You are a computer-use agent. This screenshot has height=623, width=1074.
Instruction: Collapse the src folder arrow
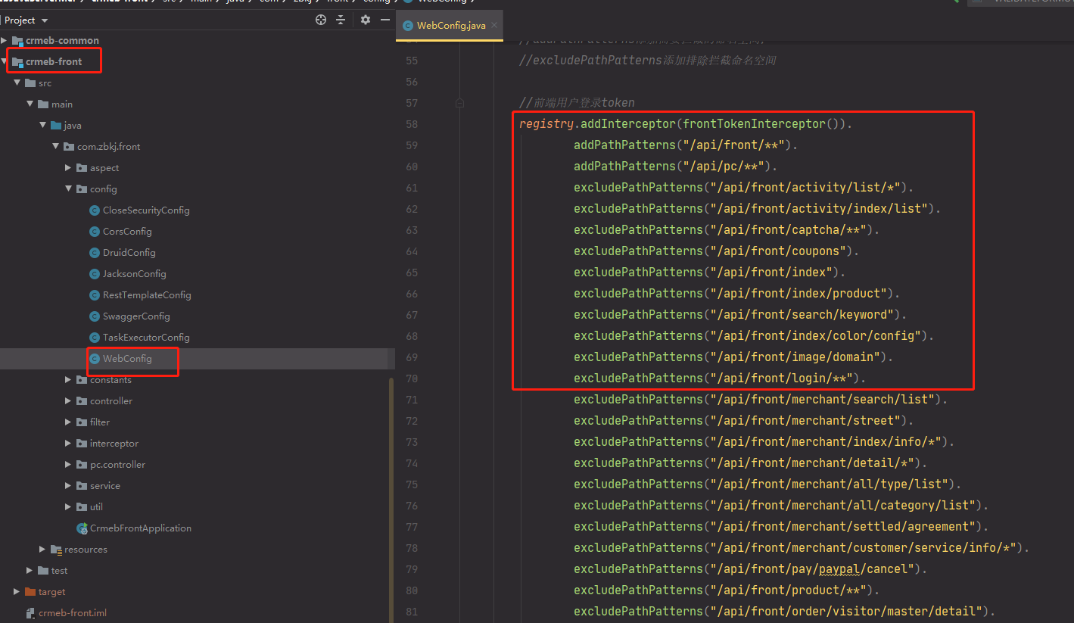pos(17,83)
